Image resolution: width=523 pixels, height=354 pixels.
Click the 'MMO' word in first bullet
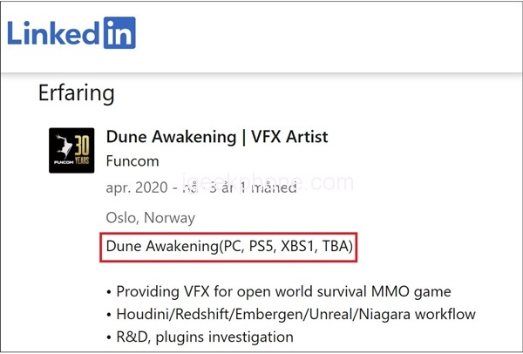(x=391, y=291)
